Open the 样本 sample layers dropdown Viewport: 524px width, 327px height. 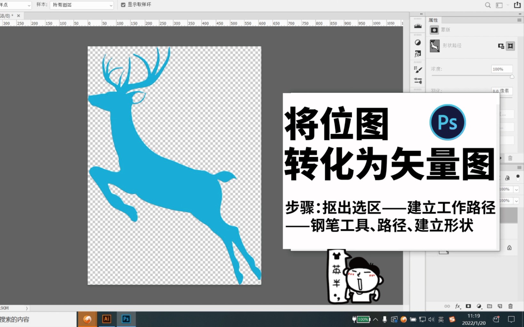pos(82,5)
